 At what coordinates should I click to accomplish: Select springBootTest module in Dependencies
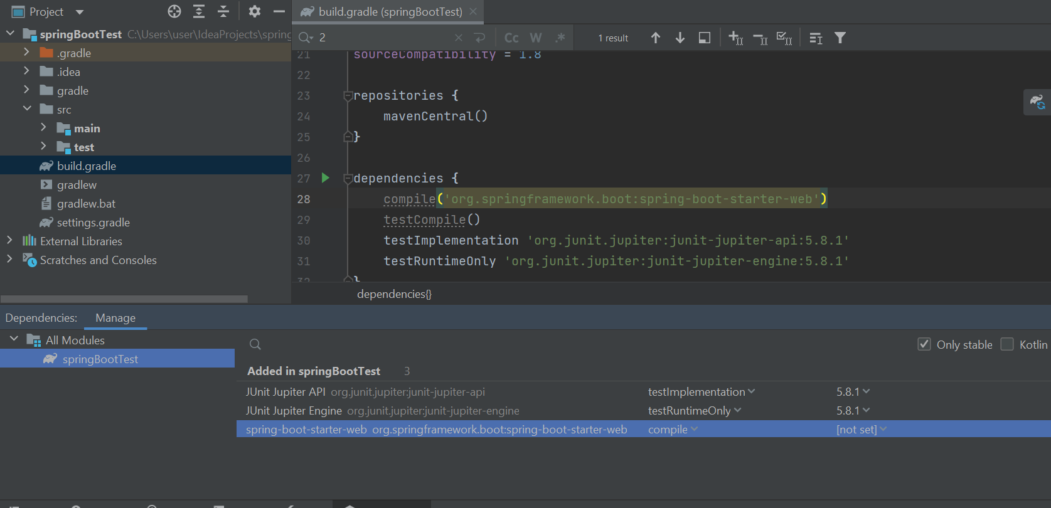tap(117, 359)
